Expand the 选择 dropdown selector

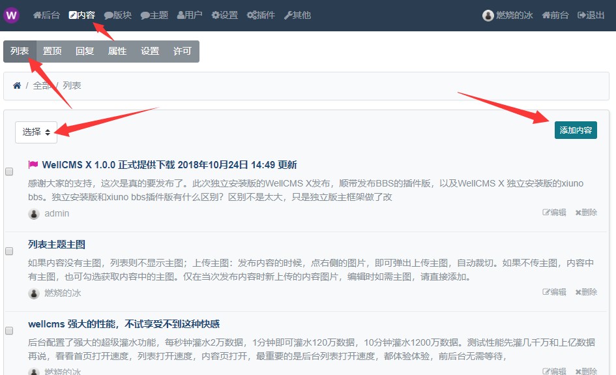point(36,132)
